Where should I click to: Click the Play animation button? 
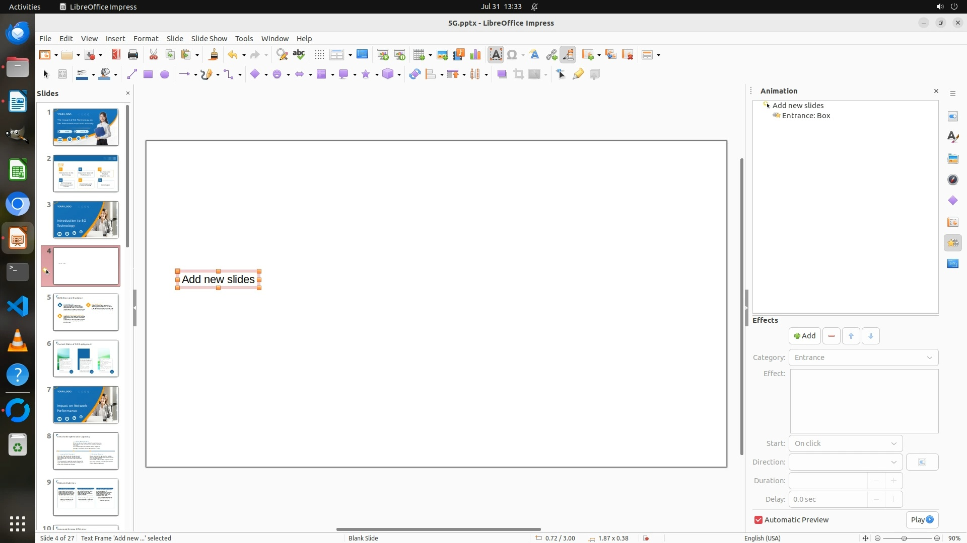(x=922, y=520)
